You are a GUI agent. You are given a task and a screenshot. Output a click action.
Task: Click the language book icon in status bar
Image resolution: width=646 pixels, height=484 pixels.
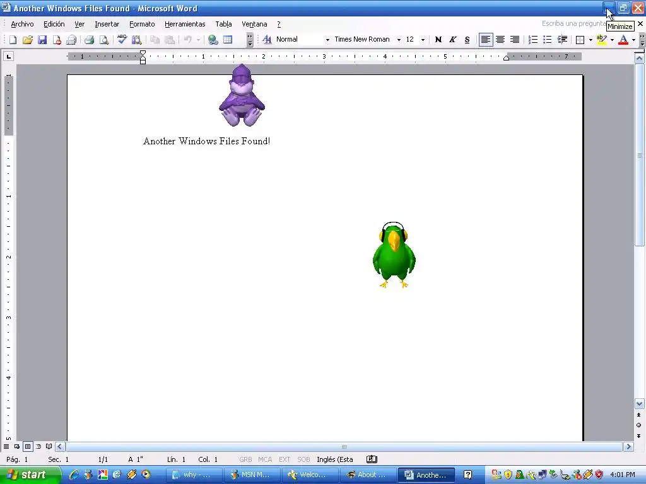(372, 459)
